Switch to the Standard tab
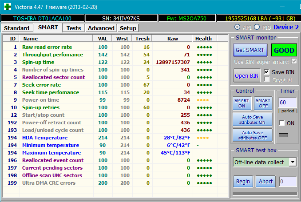 coord(16,28)
